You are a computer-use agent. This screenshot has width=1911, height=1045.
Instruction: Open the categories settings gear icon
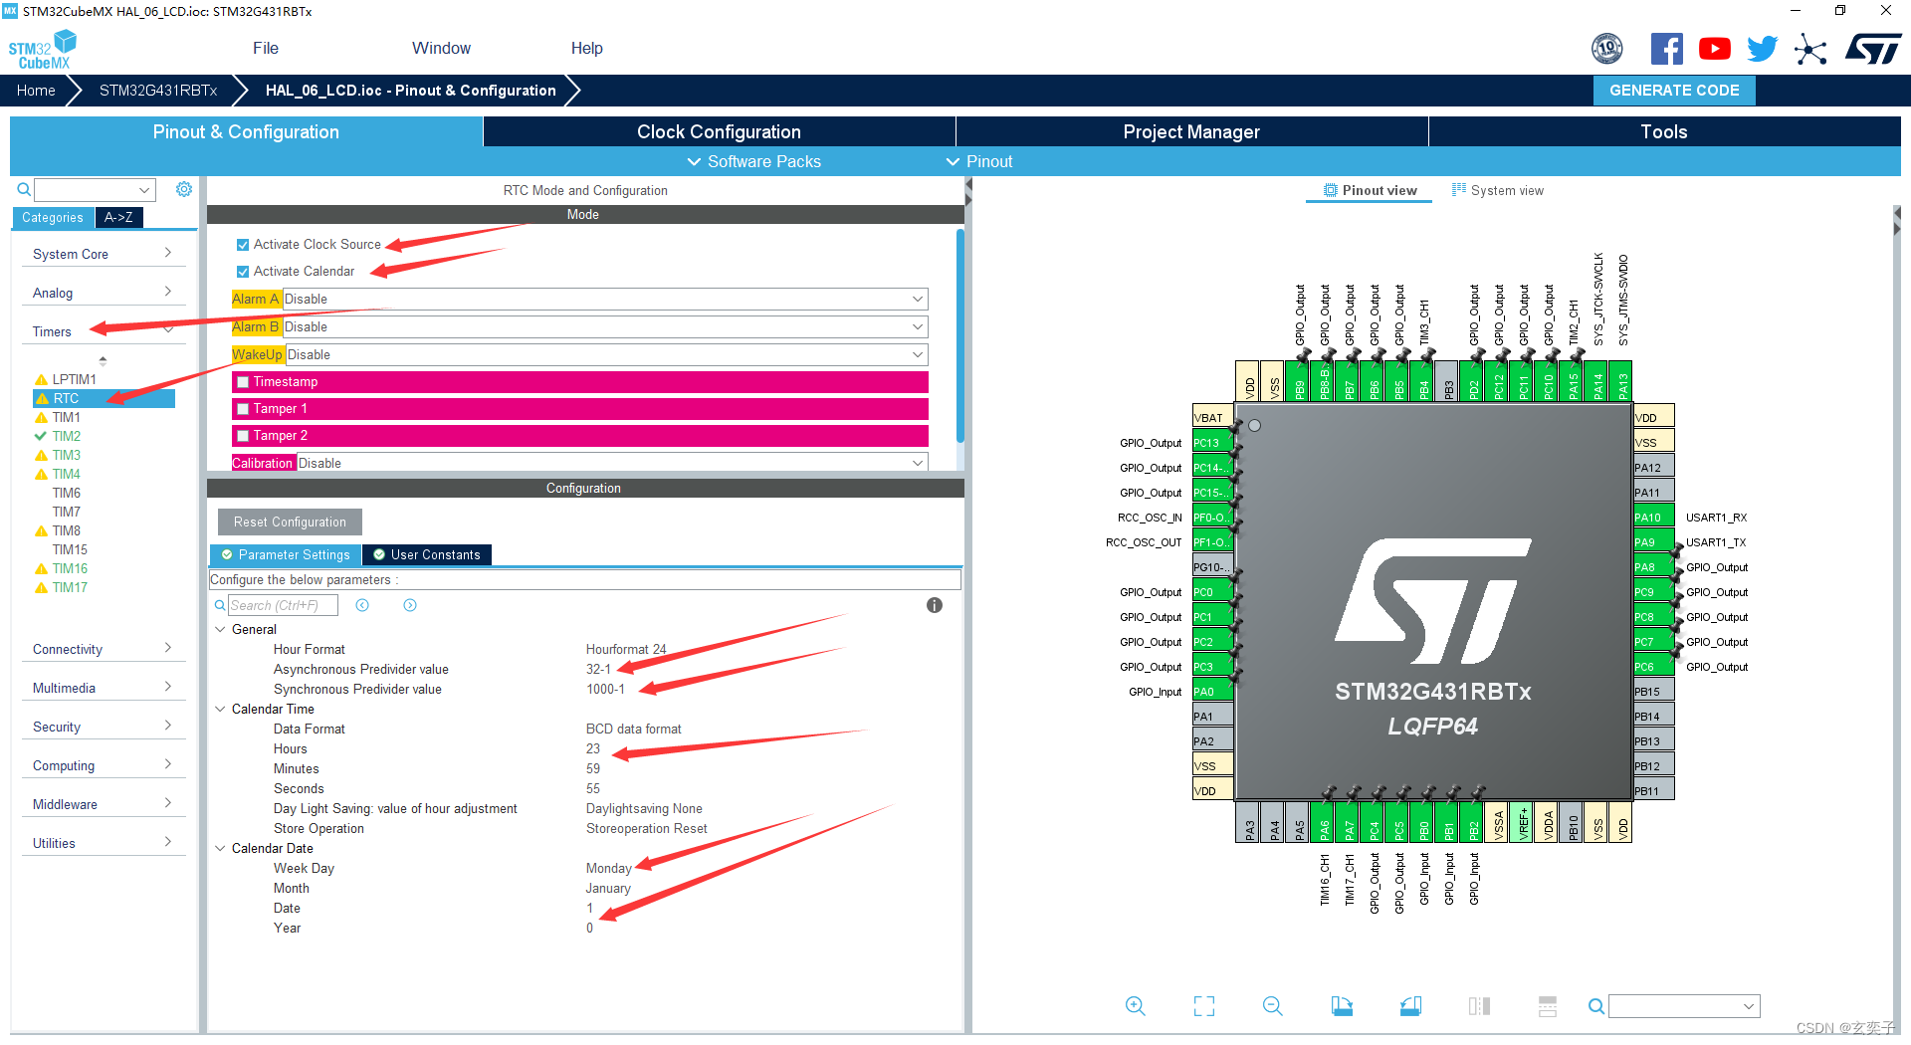click(184, 189)
